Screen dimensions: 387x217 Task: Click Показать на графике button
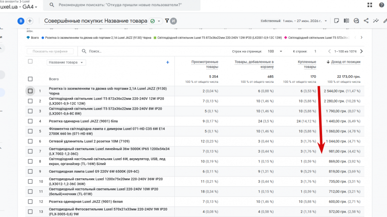50,51
